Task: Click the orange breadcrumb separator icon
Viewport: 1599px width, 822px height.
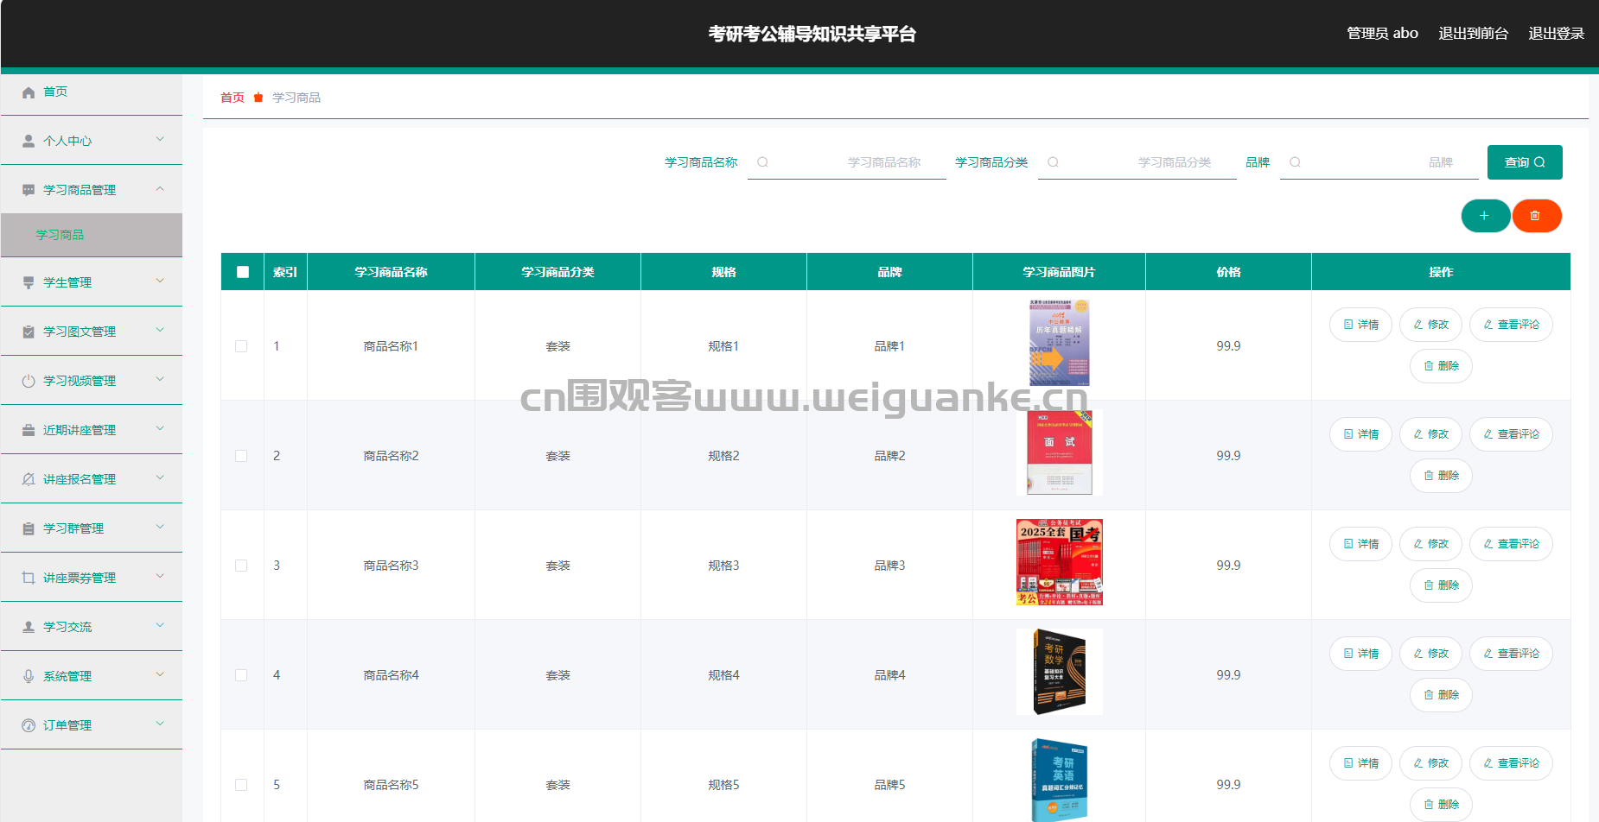Action: 258,98
